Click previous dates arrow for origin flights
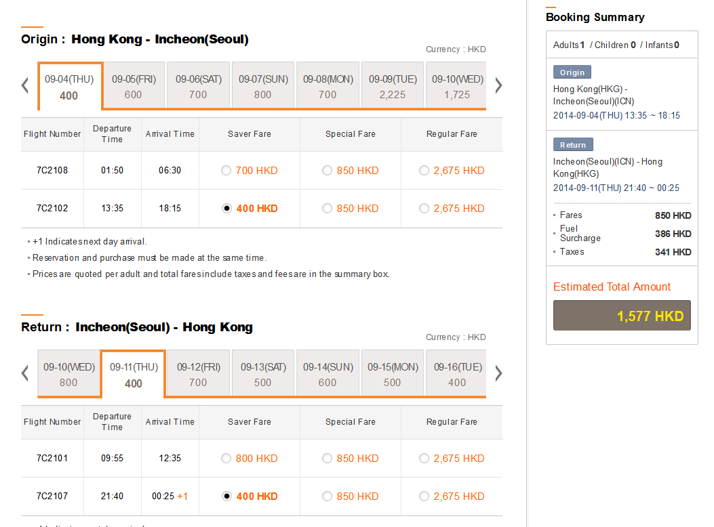Image resolution: width=714 pixels, height=527 pixels. point(25,85)
